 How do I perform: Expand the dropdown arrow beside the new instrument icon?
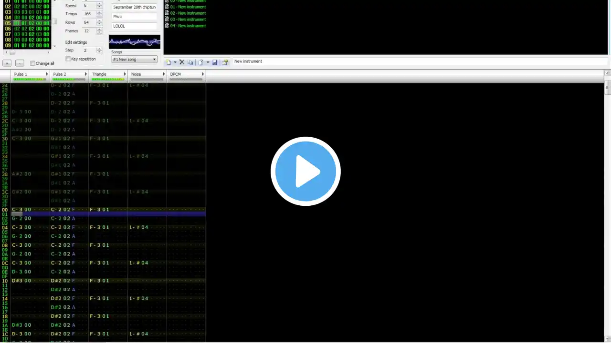[175, 62]
